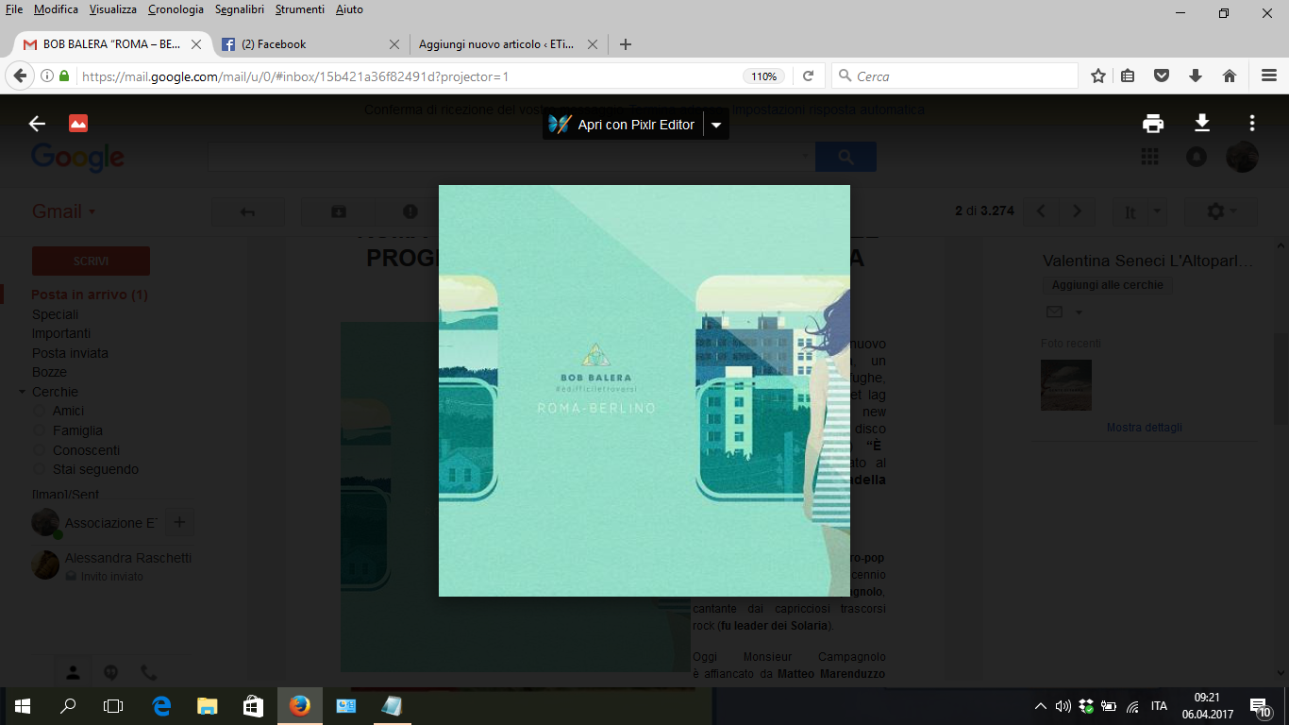Go to the older message arrow
Image resolution: width=1289 pixels, height=725 pixels.
(1078, 211)
